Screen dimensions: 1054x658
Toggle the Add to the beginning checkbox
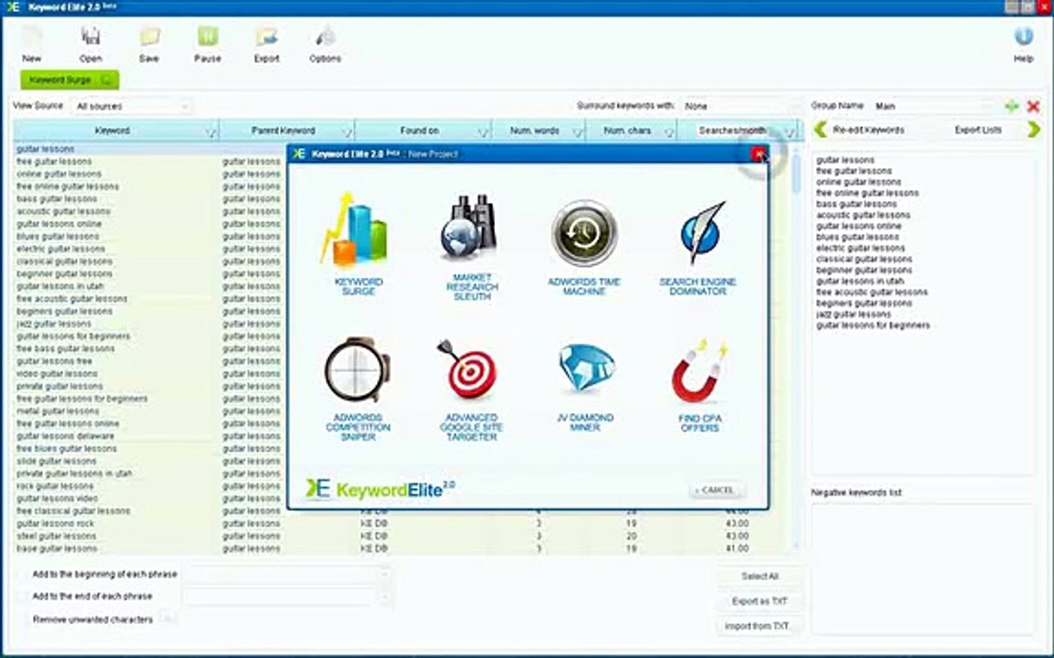coord(24,575)
